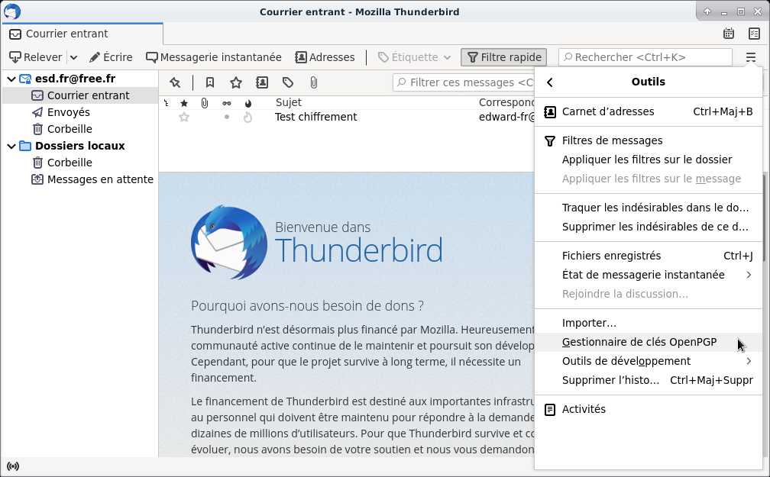This screenshot has height=477, width=770.
Task: Select the esd.fr@free.fr account
Action: coord(75,79)
